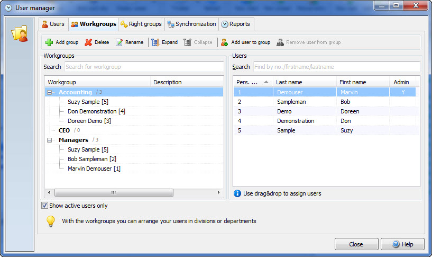Image resolution: width=432 pixels, height=257 pixels.
Task: Click the User manager folder icon in sidebar
Action: (20, 33)
